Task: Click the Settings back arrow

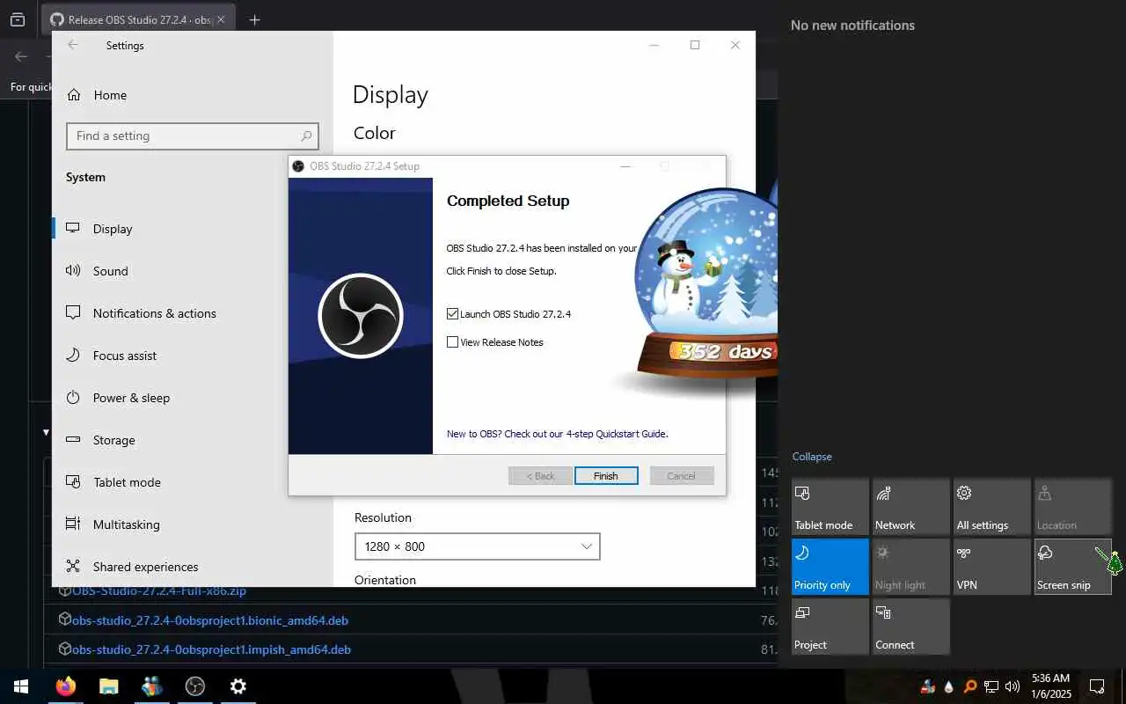Action: (73, 45)
